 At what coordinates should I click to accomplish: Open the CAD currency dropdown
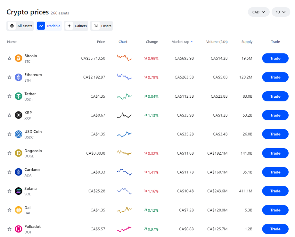pos(258,12)
